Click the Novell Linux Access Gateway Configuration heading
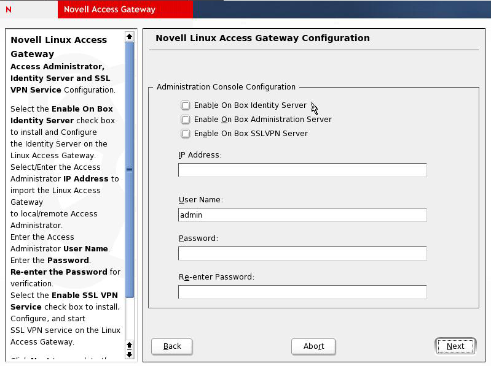This screenshot has width=491, height=366. click(262, 38)
